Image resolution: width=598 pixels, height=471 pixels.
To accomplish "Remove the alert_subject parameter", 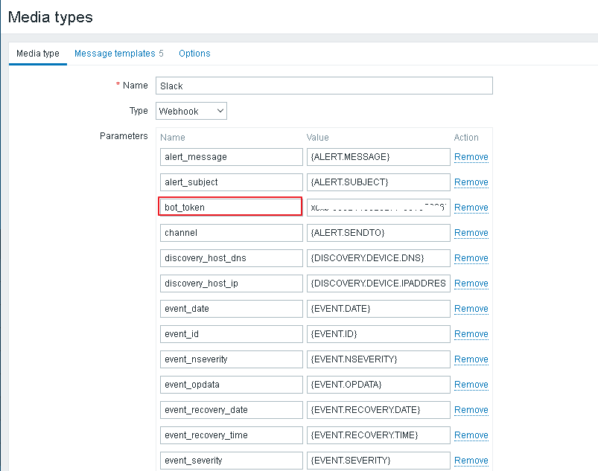I will tap(471, 182).
